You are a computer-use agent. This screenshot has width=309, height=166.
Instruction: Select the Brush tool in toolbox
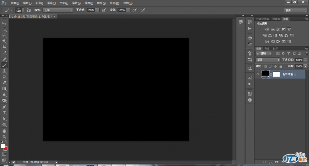click(x=4, y=65)
